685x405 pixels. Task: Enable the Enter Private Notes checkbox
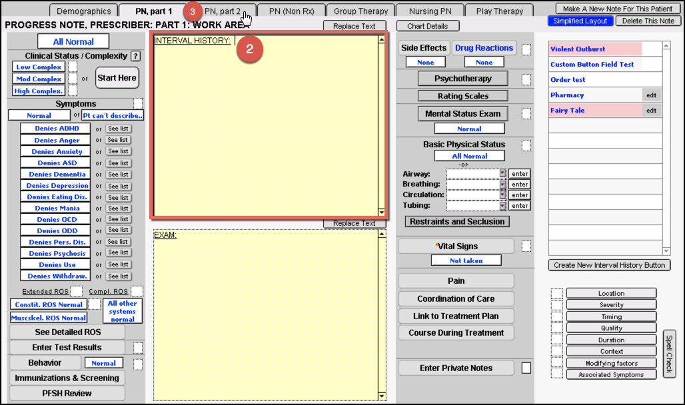point(526,368)
